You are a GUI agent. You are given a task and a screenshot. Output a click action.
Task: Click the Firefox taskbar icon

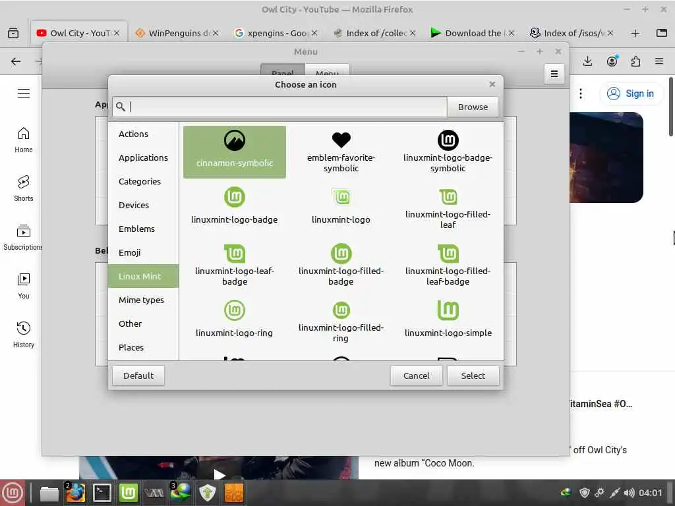(x=75, y=493)
